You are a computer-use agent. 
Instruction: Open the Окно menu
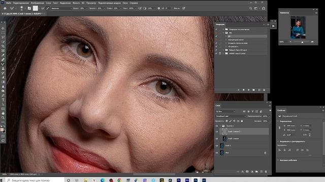pyautogui.click(x=125, y=3)
